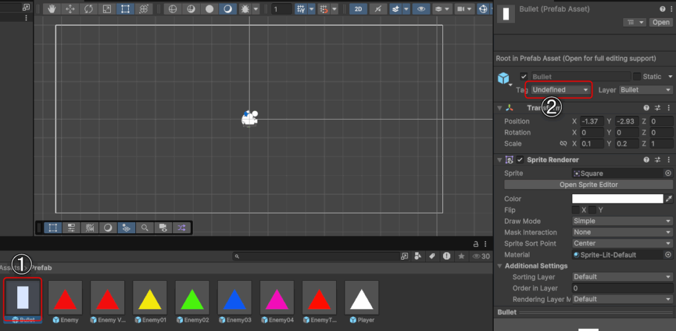
Task: Click the shuffle arrows overlay icon
Action: coord(182,228)
